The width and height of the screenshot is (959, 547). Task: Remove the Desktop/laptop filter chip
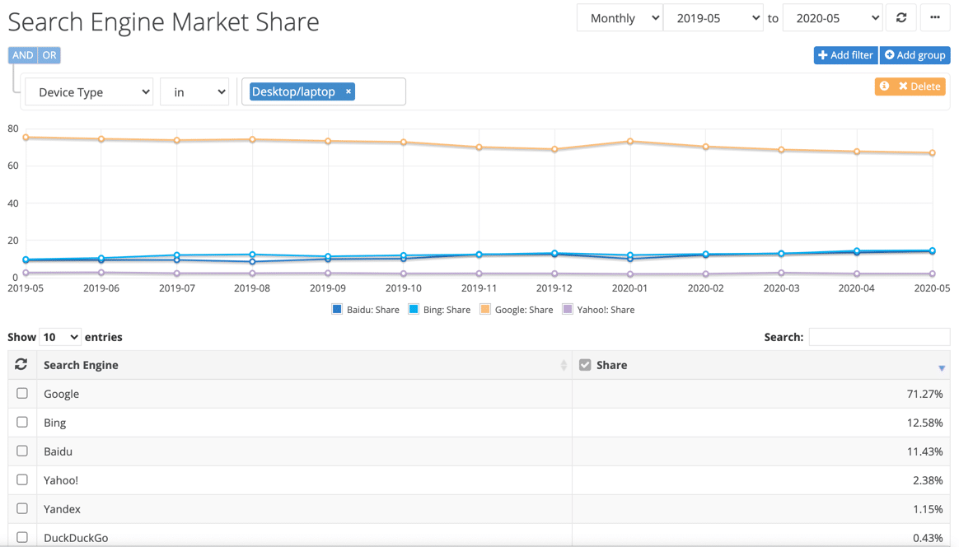click(x=349, y=91)
